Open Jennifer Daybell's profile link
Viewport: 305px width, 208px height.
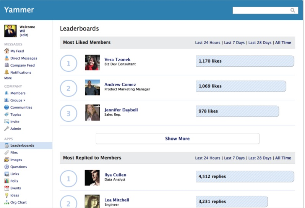pyautogui.click(x=121, y=110)
